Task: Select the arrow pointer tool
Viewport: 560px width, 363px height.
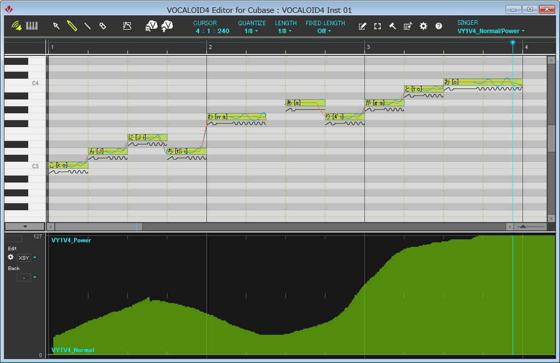Action: coord(56,26)
